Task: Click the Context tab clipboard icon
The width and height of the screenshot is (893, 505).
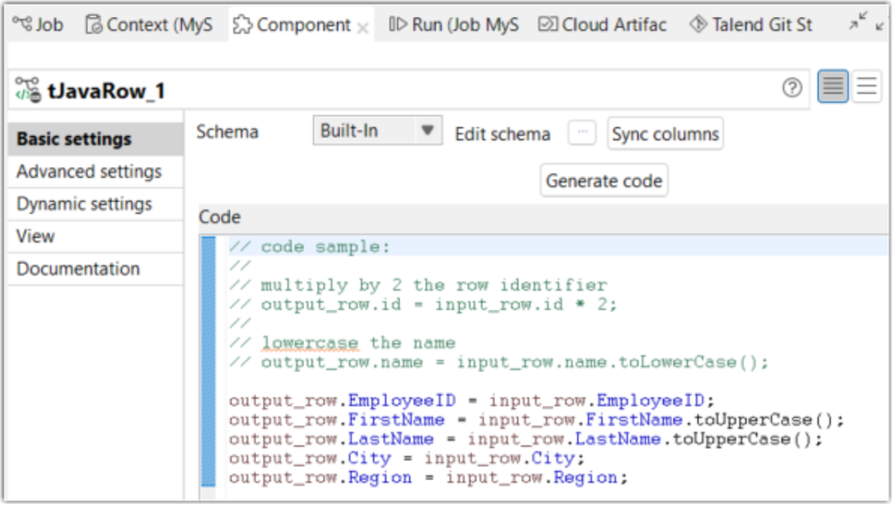Action: (x=93, y=24)
